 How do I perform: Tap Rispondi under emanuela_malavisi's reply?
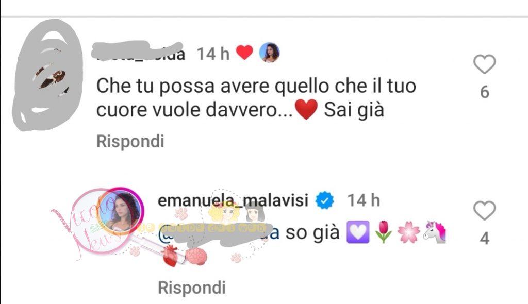point(192,288)
